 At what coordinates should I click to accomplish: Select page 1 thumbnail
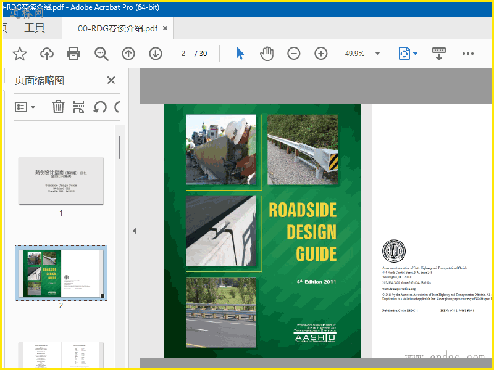pos(61,181)
